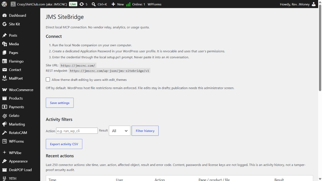Click the WPForms icon in sidebar
The image size is (322, 181).
(x=4, y=141)
